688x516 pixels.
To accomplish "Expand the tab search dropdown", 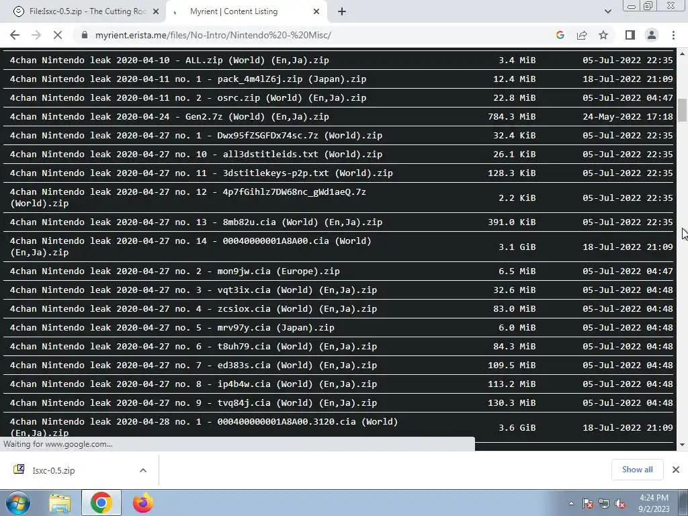I will 607,12.
